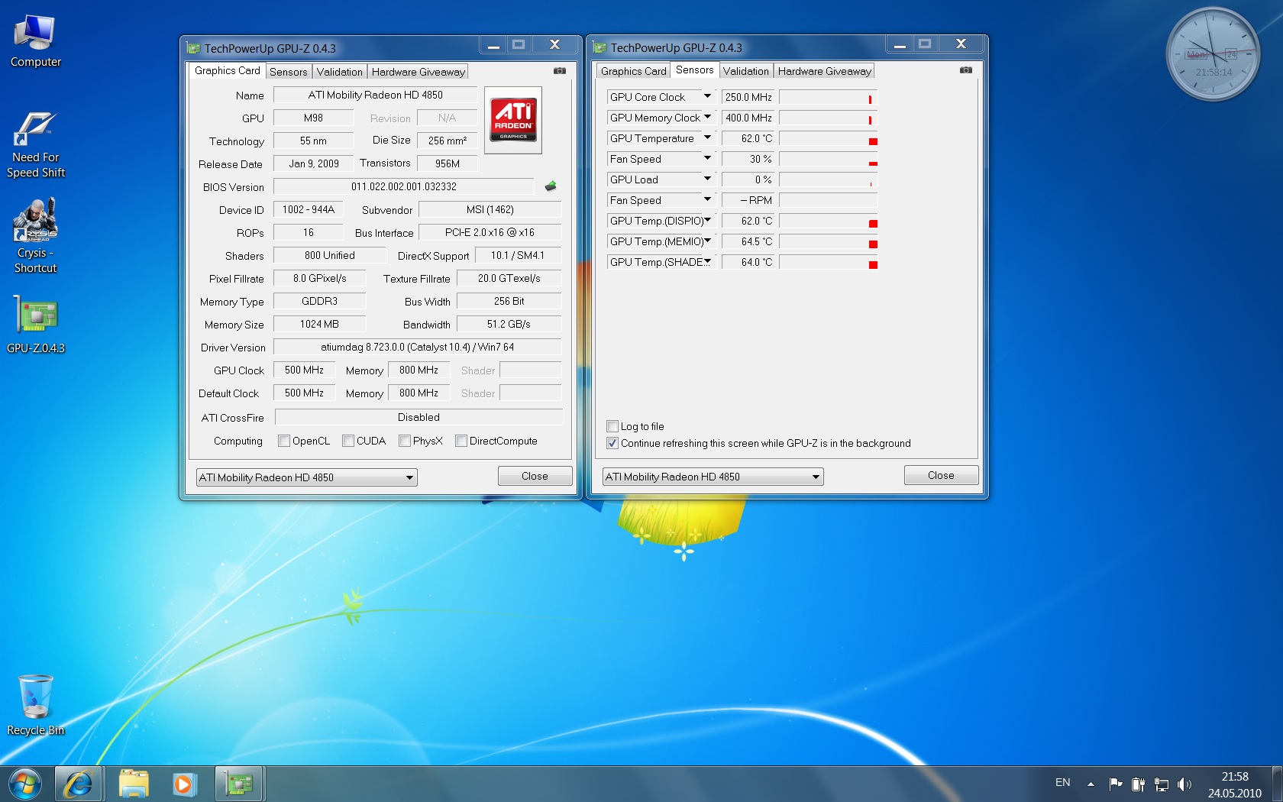
Task: Click the GPU Load 0 % value
Action: coord(748,179)
